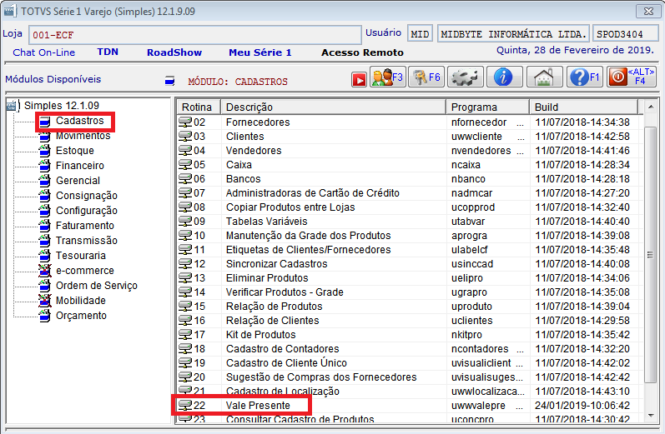665x434 pixels.
Task: Open the RoadShow link
Action: point(174,52)
